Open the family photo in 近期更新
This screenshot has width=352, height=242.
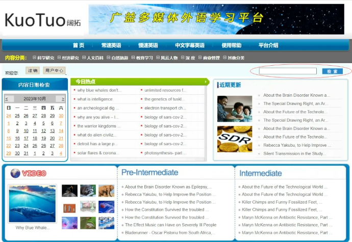[x=234, y=109]
